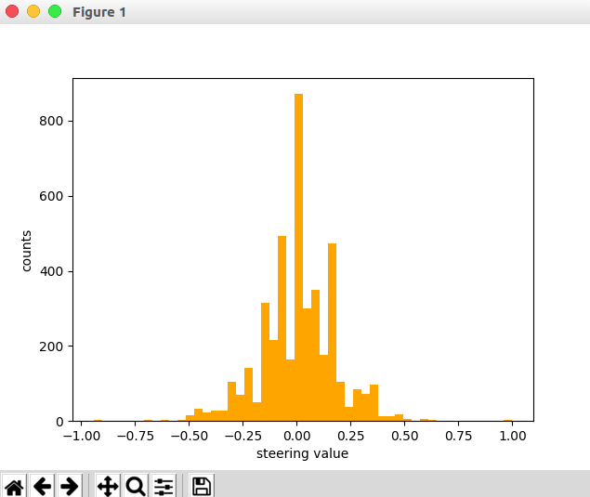
Task: Click the y-axis tick label 200
Action: coord(51,347)
